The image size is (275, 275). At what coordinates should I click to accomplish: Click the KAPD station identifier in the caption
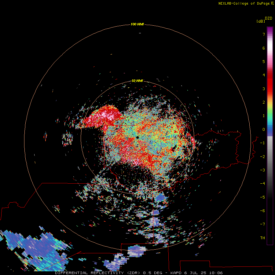tap(176, 273)
